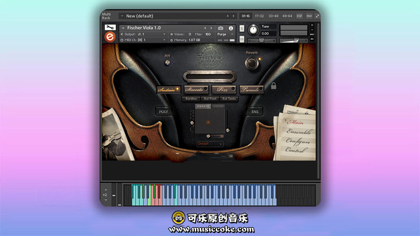Click the center dot in the vibrato XY pad
This screenshot has height=236, width=420.
208,122
